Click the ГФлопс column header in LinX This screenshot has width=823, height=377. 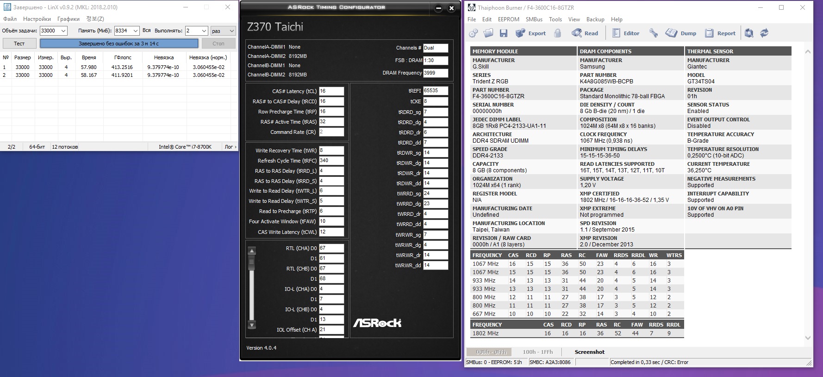click(x=123, y=57)
